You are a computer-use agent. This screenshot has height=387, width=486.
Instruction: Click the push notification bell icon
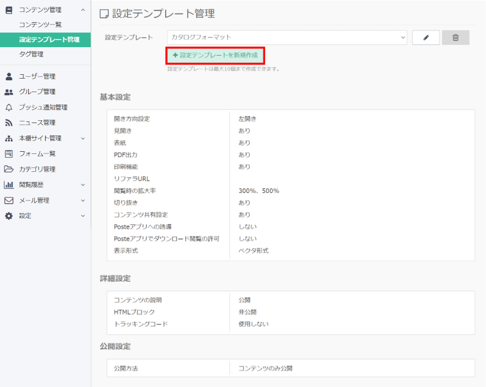tap(9, 107)
